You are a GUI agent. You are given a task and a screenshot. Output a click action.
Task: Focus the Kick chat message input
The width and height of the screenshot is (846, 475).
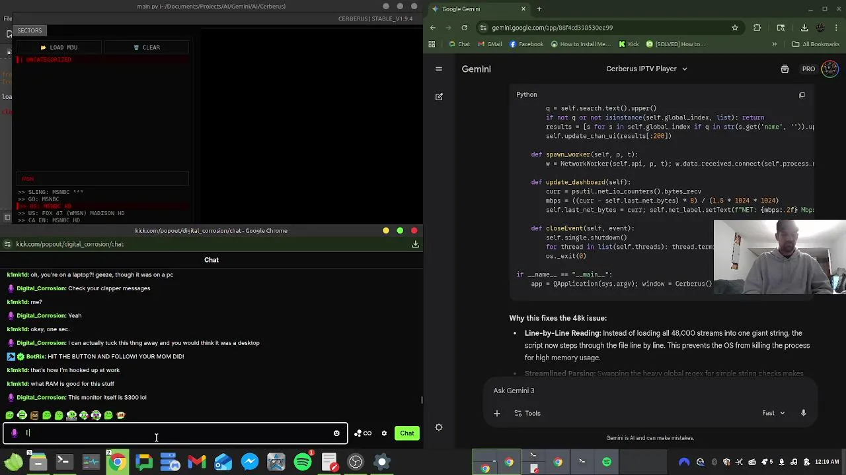pyautogui.click(x=175, y=433)
